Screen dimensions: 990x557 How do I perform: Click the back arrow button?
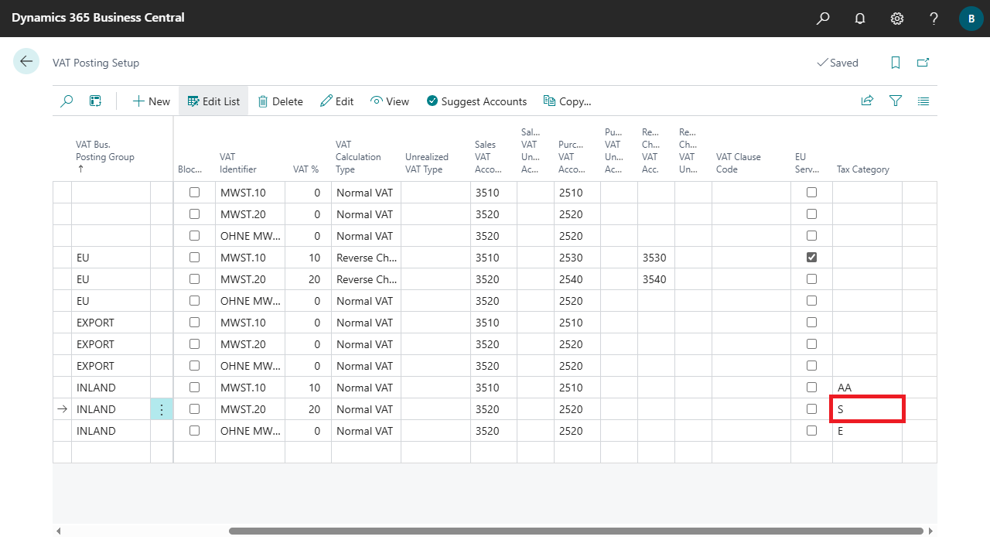(x=26, y=62)
